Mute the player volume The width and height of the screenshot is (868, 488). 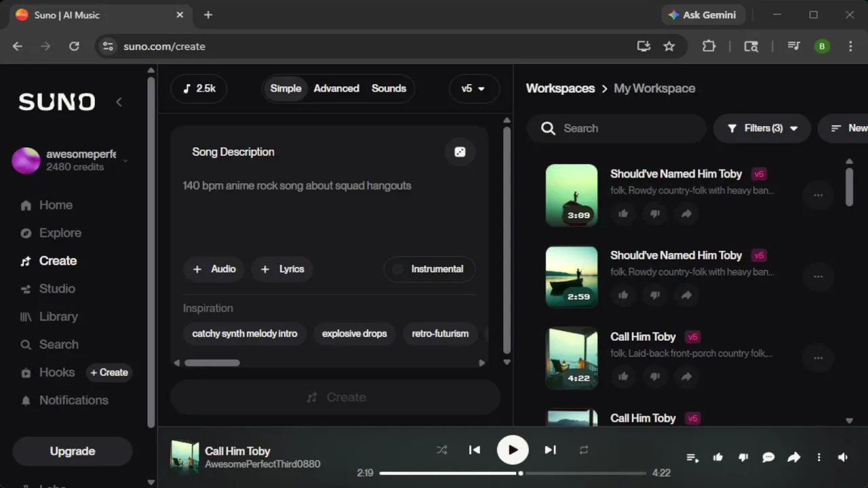[x=843, y=457]
